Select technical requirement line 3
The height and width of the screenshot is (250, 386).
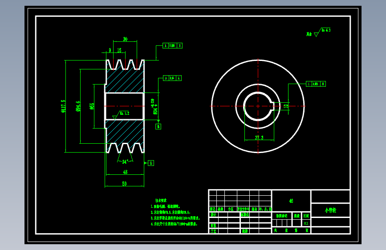click(175, 218)
